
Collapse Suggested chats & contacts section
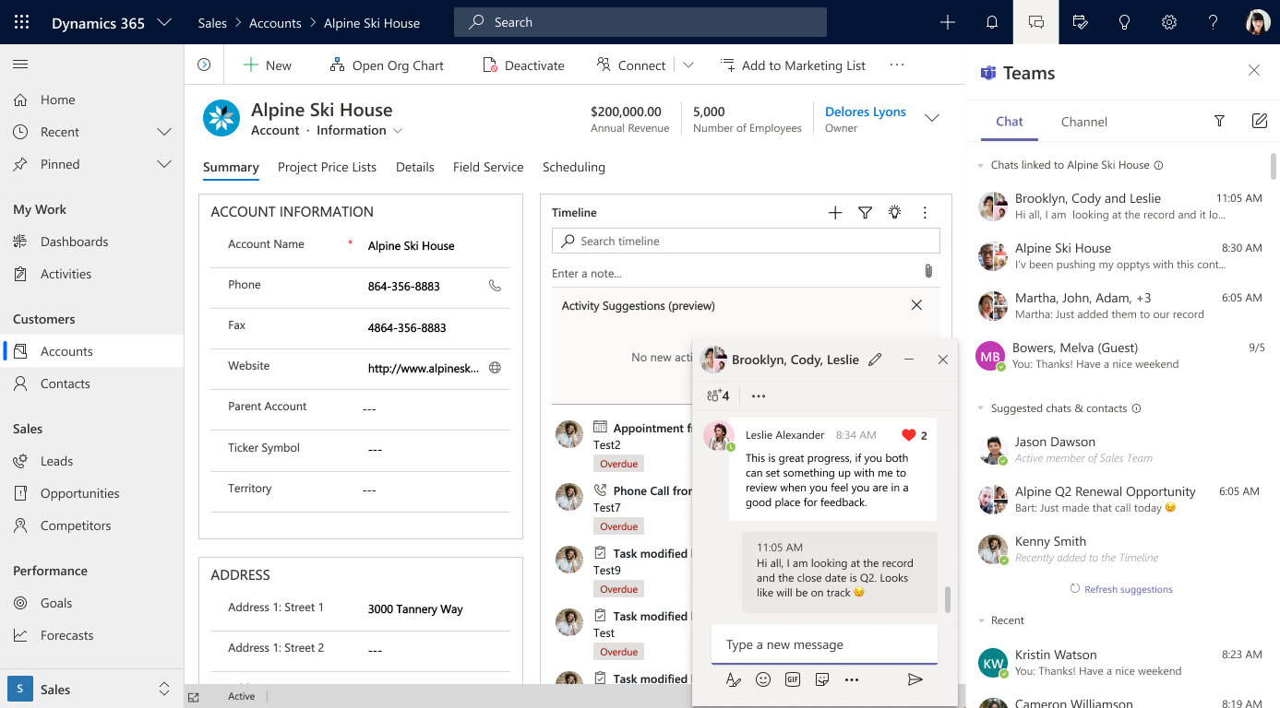coord(980,408)
